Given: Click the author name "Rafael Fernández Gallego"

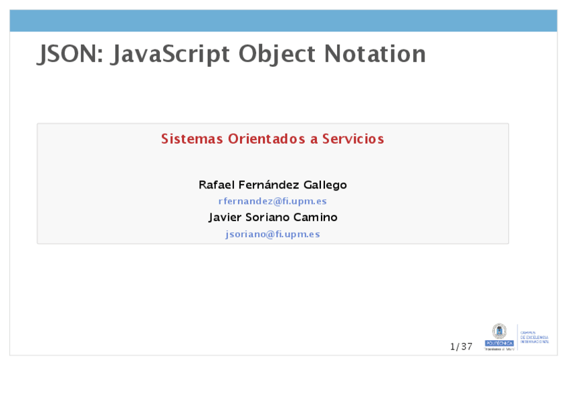Looking at the screenshot, I should click(273, 184).
